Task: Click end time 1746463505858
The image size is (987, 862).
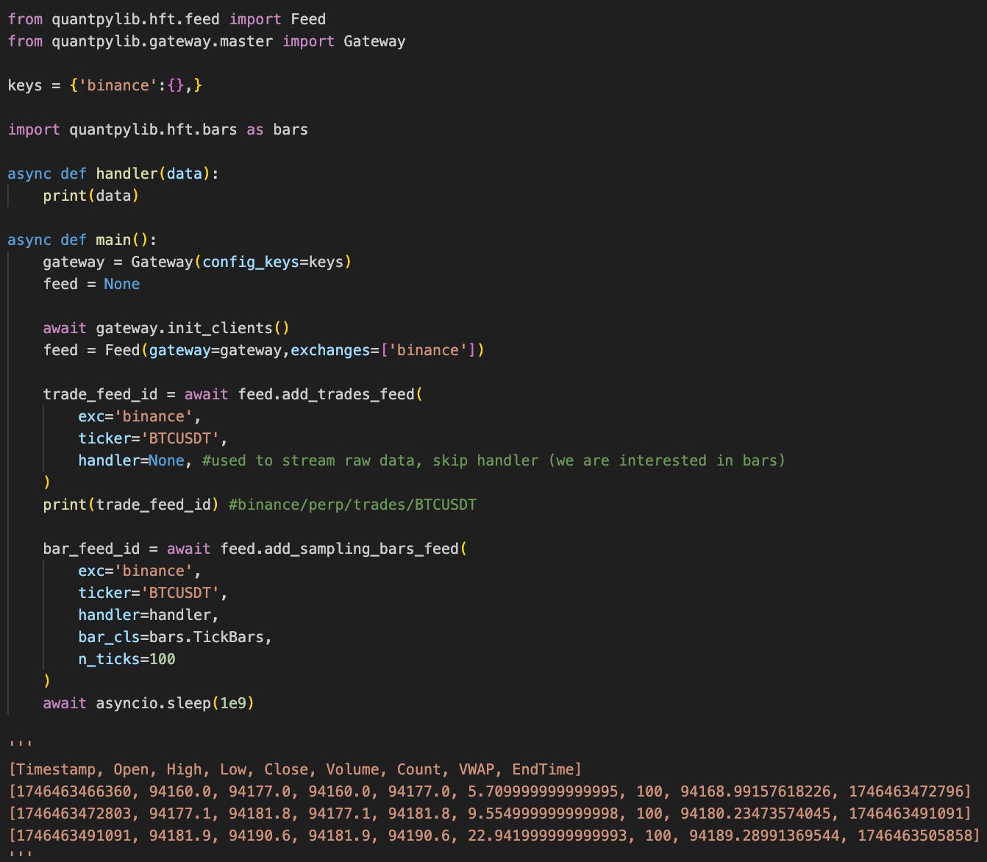Action: pyautogui.click(x=915, y=836)
